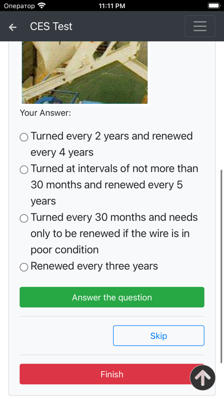Select "Renewed every three years" radio option
The height and width of the screenshot is (399, 224).
pyautogui.click(x=24, y=267)
